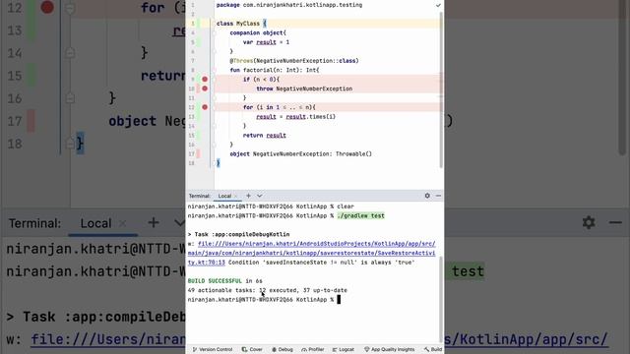Click fold marker on background line 14
This screenshot has height=354, width=630.
(x=70, y=52)
